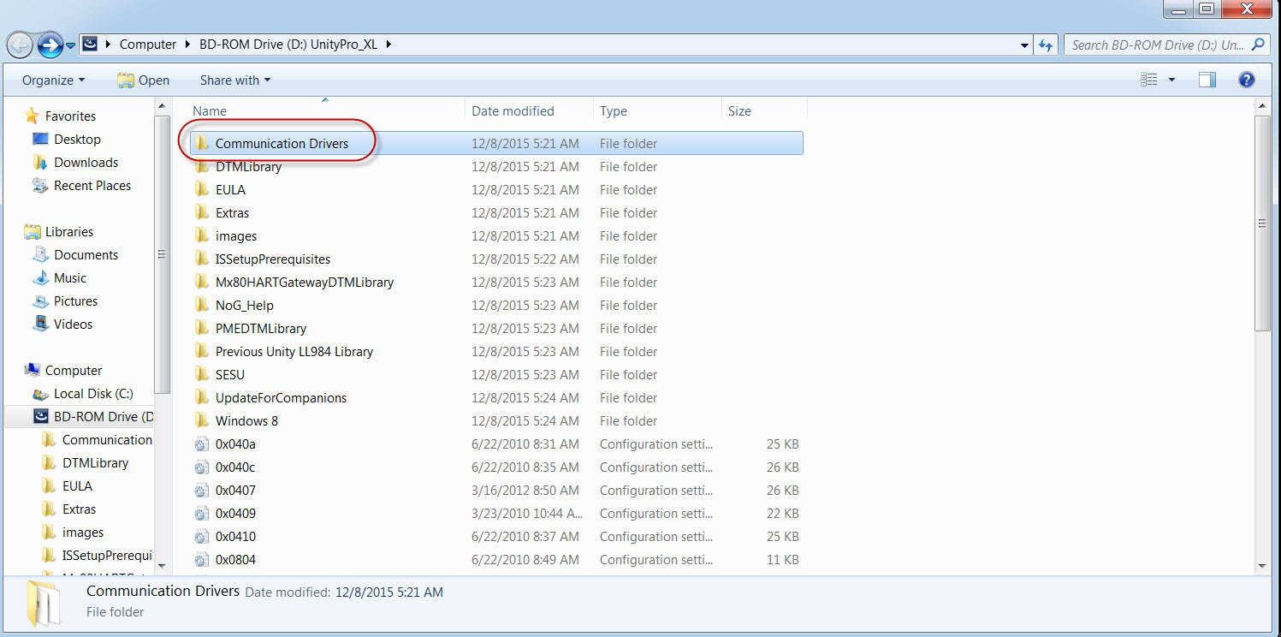Click the BD-ROM Drive (D:) UnityPro_XL breadcrumb

[288, 45]
